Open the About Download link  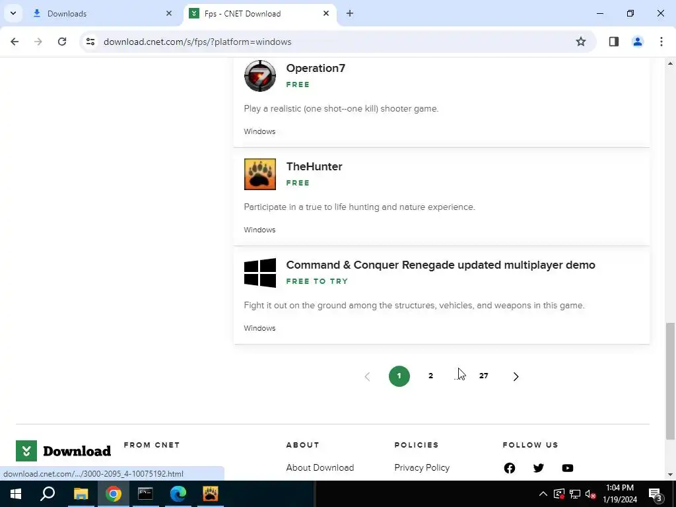[320, 468]
